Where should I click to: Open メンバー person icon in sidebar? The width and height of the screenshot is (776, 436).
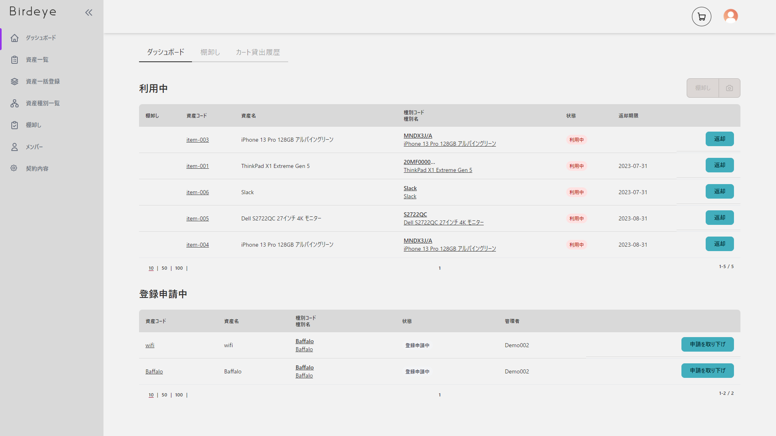(15, 147)
